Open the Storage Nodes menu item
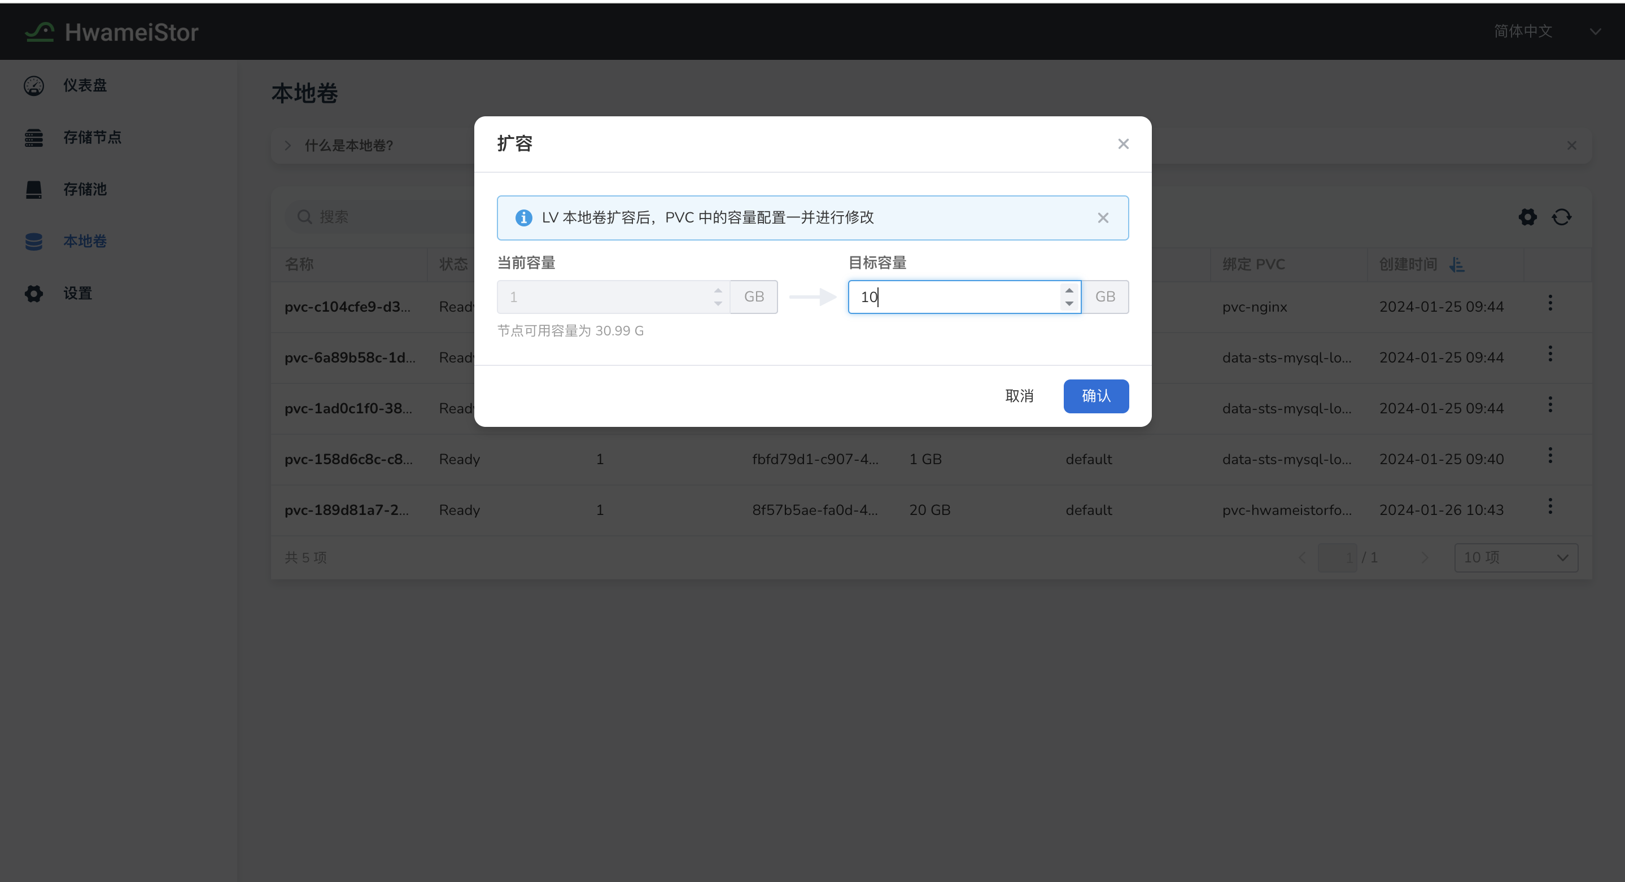The width and height of the screenshot is (1625, 882). (x=92, y=138)
